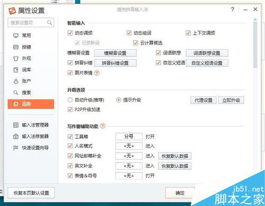Click the magnifier icon in search settings box

tap(49, 23)
